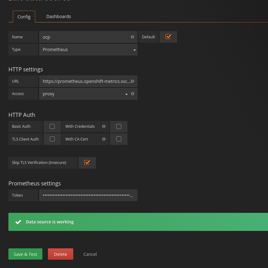Open the Access dropdown showing proxy
The image size is (268, 268).
[x=84, y=94]
